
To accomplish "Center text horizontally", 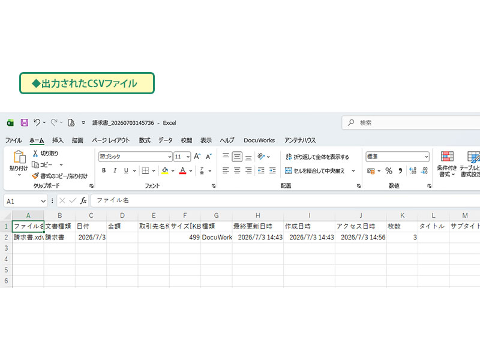I will [x=237, y=170].
